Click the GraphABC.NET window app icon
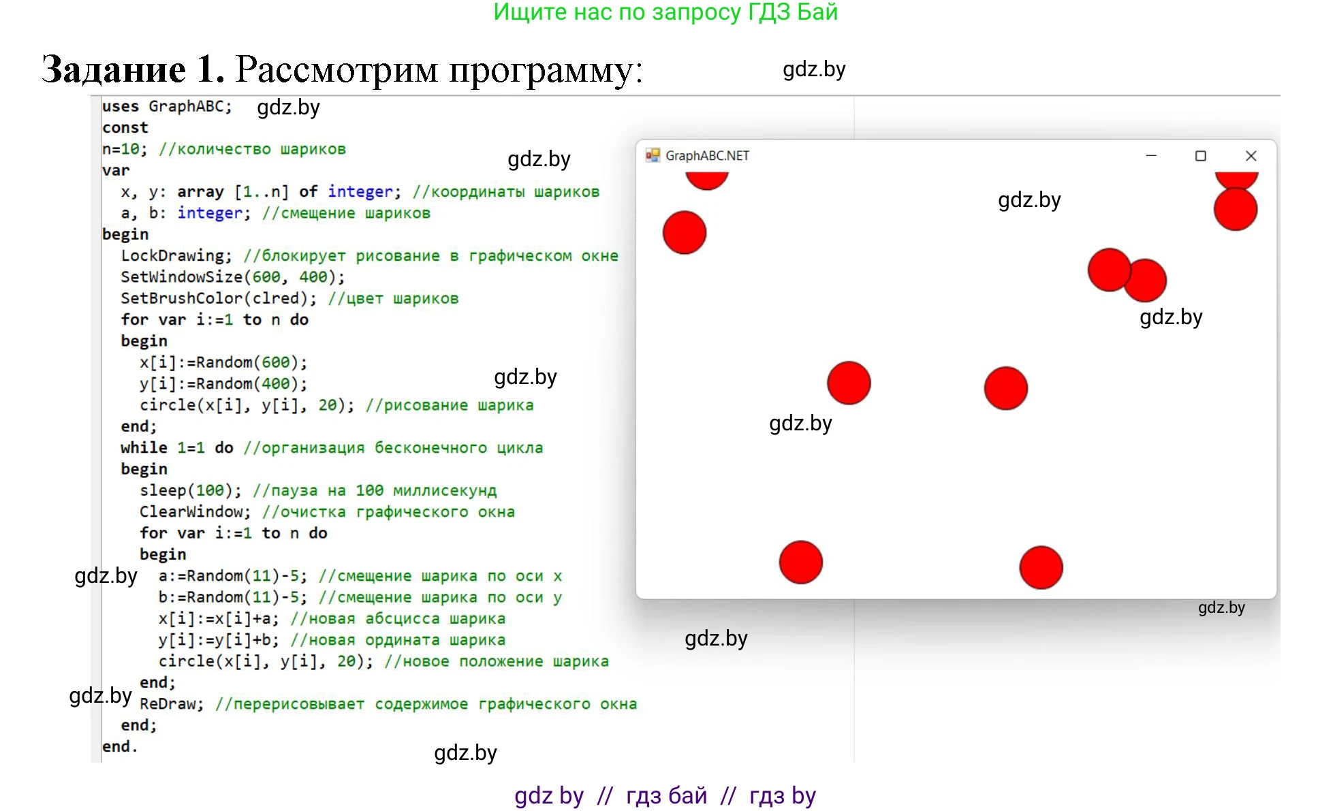 pyautogui.click(x=653, y=155)
